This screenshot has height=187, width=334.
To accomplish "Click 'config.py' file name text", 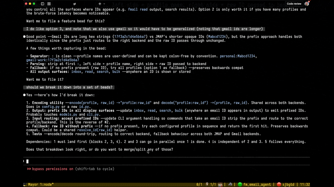I will tap(51, 107).
